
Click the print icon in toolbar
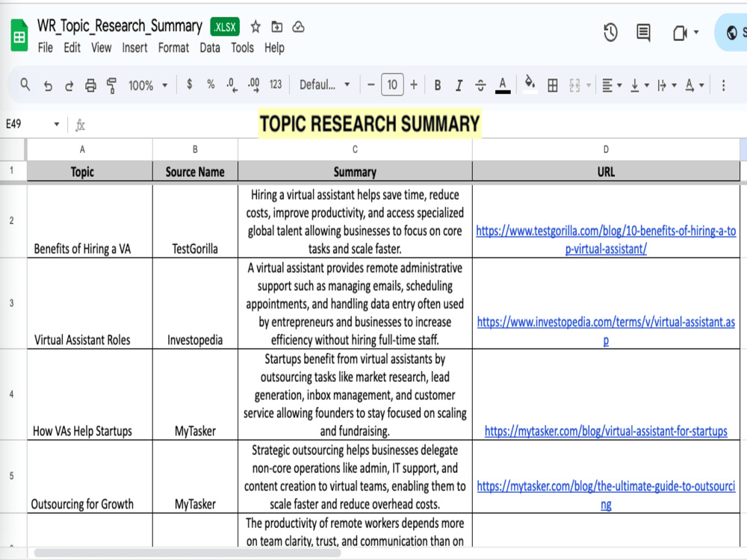click(x=90, y=86)
